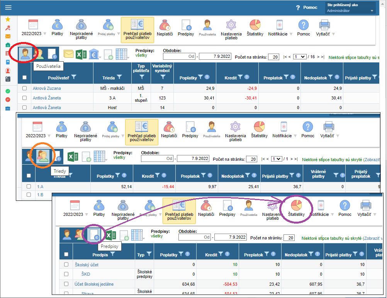The width and height of the screenshot is (387, 298).
Task: Tick the checkbox for ŠKD row
Action: [66, 274]
